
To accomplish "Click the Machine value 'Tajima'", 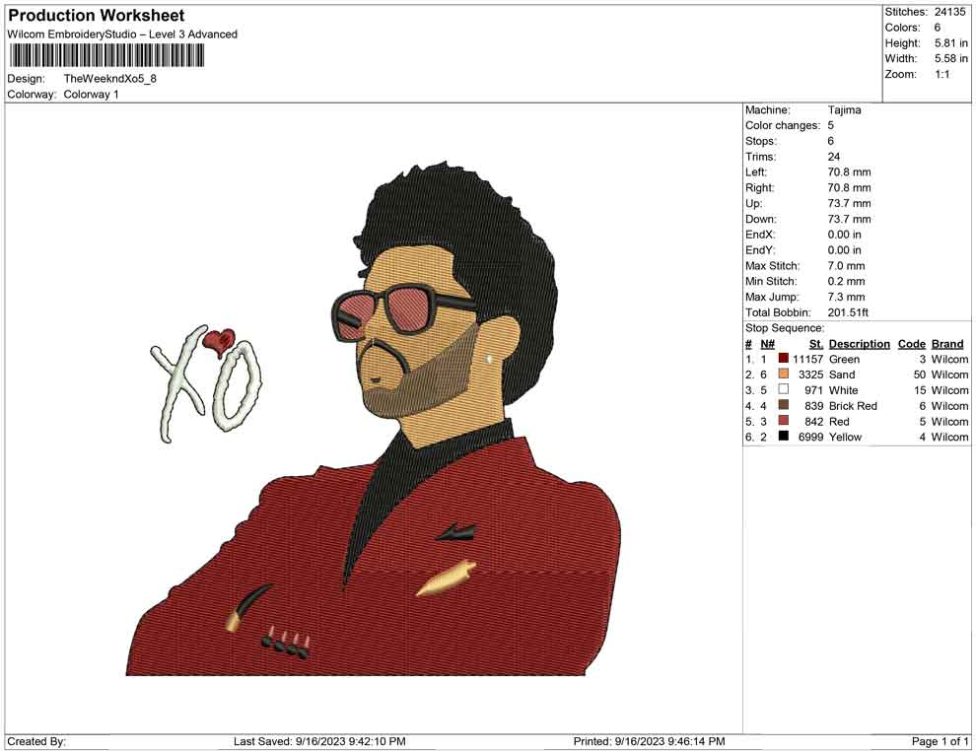I will click(845, 109).
